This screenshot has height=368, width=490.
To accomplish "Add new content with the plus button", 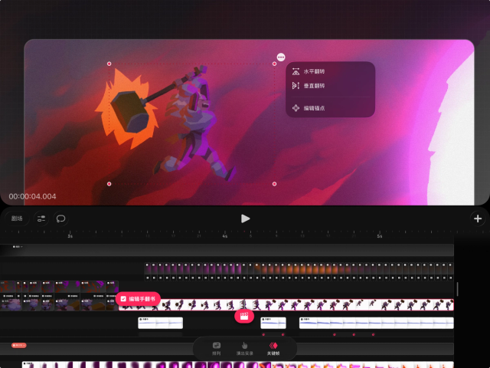I will 478,219.
